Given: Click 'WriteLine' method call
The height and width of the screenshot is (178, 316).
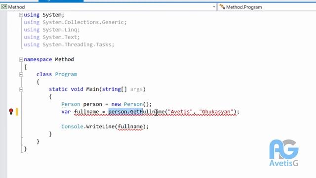Looking at the screenshot, I should (x=100, y=127).
